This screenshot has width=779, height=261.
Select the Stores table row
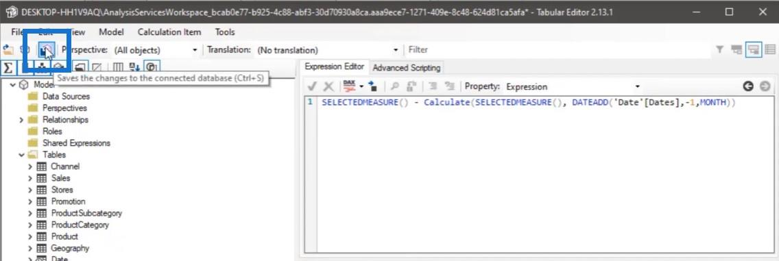(62, 190)
